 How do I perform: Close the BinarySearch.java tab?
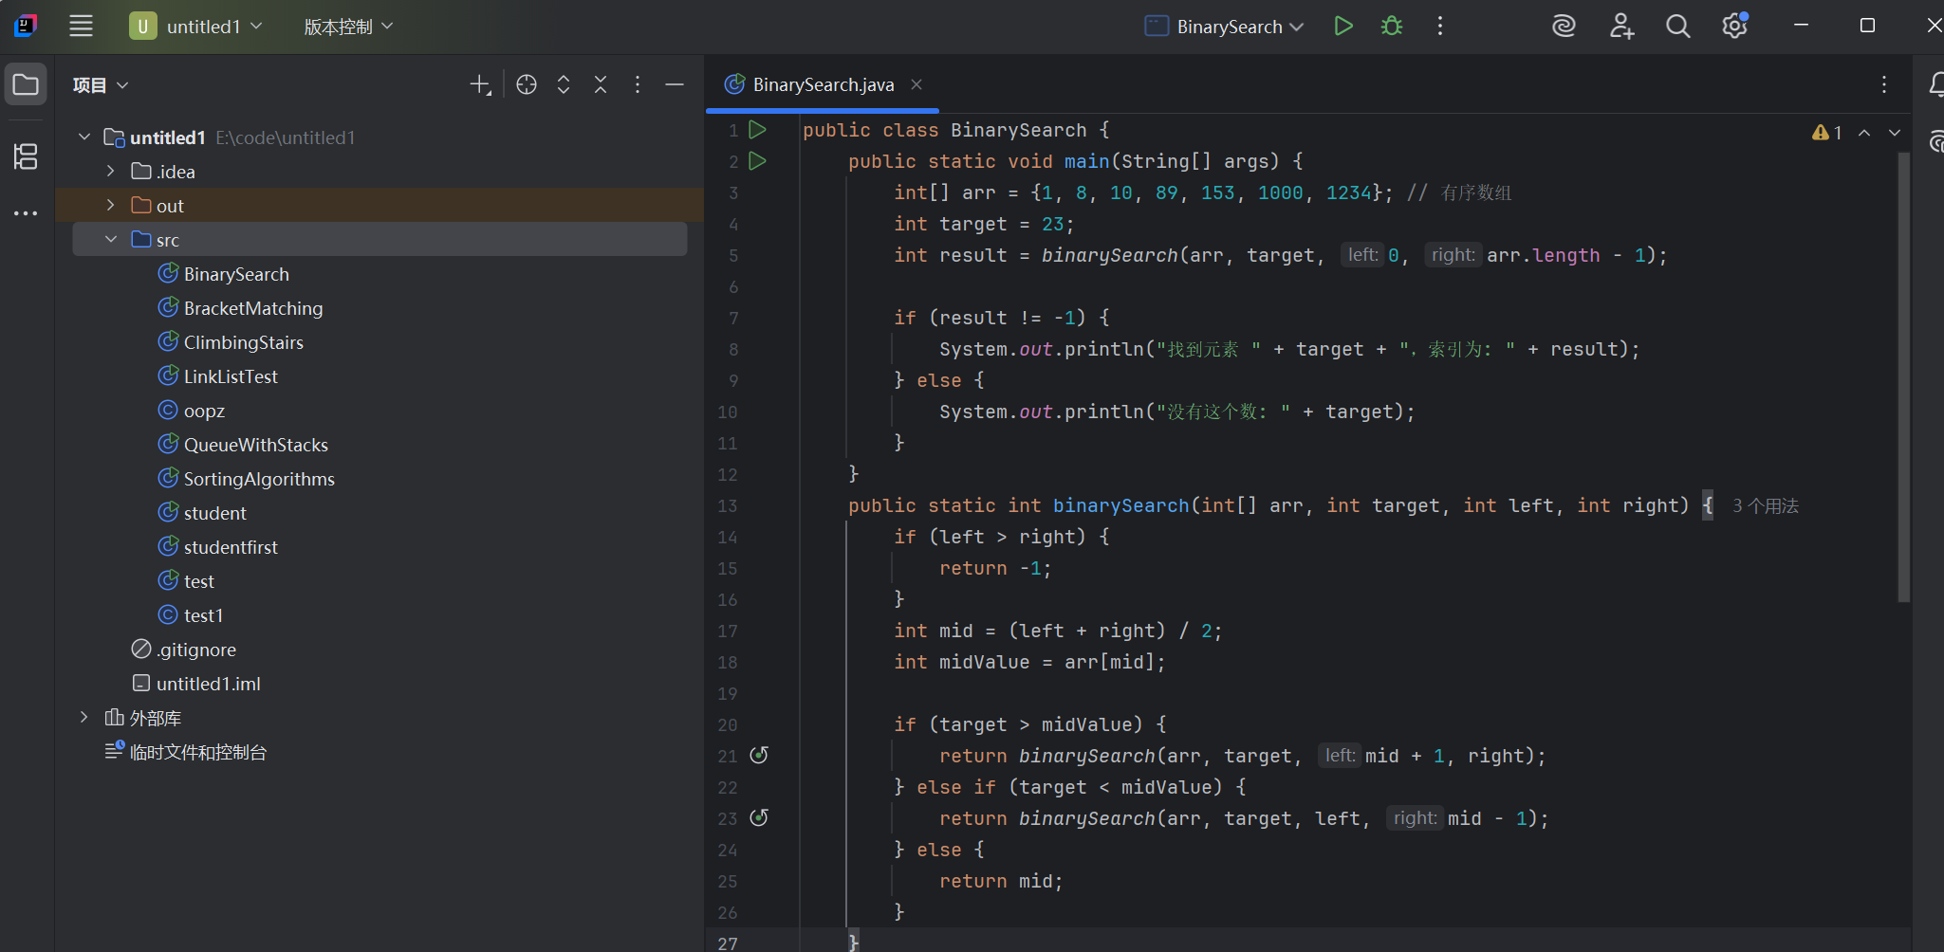click(916, 84)
